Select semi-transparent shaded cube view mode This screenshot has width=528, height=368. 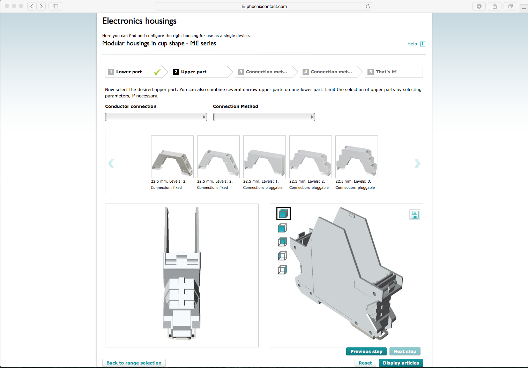(283, 242)
